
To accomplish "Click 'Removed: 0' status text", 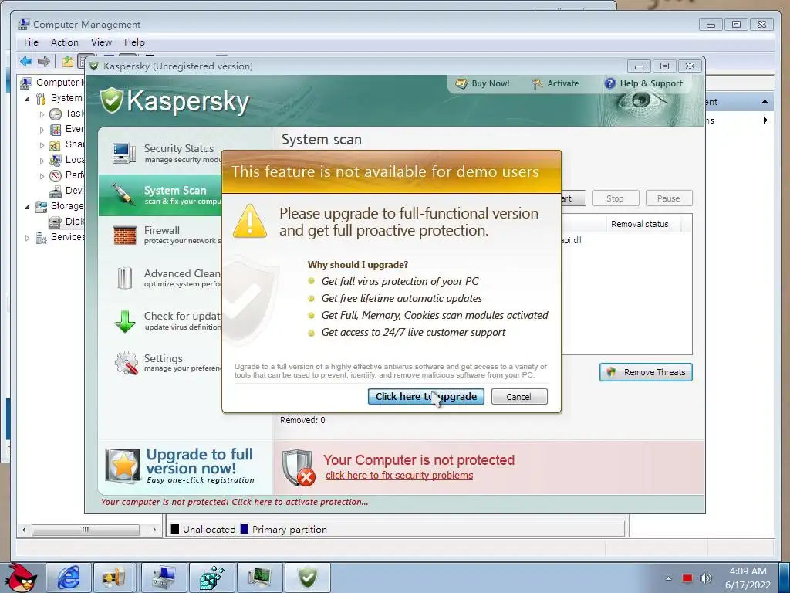I will 302,420.
